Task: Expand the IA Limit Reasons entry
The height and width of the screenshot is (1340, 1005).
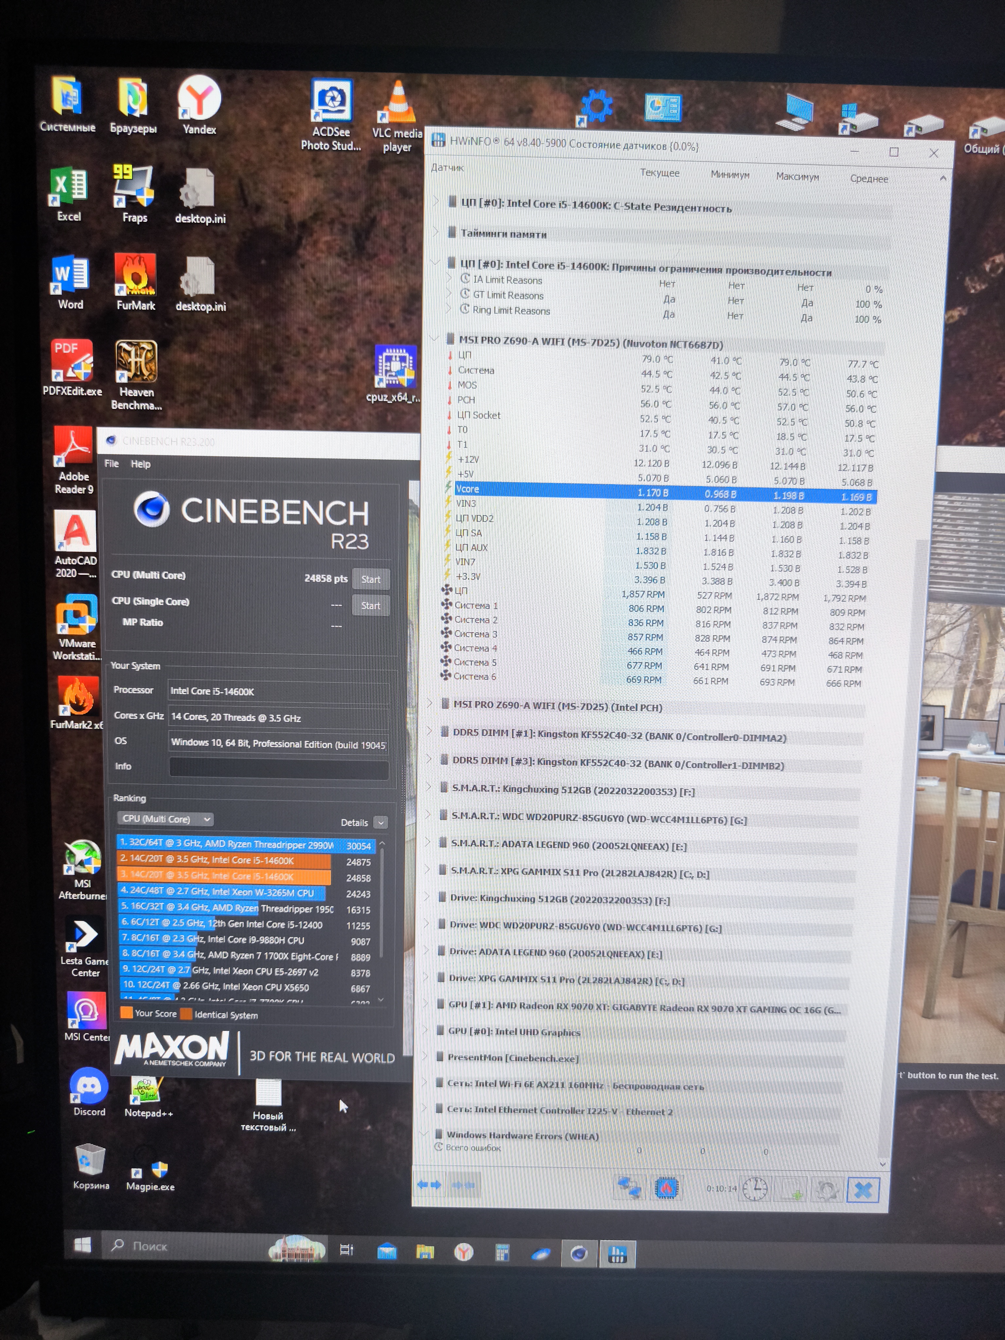Action: 450,278
